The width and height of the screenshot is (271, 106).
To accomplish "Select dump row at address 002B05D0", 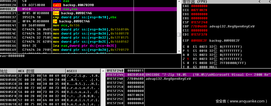I will (x=50, y=88).
